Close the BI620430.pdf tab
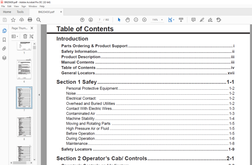The image size is (252, 165). tap(61, 12)
